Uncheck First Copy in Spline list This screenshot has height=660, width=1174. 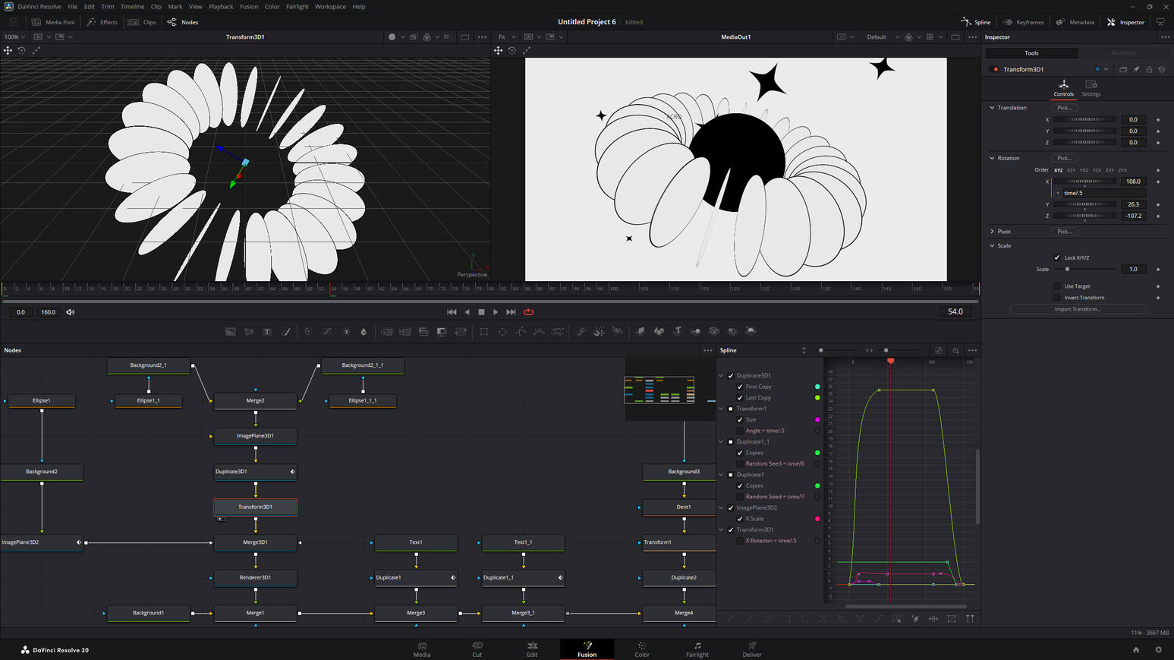point(740,387)
